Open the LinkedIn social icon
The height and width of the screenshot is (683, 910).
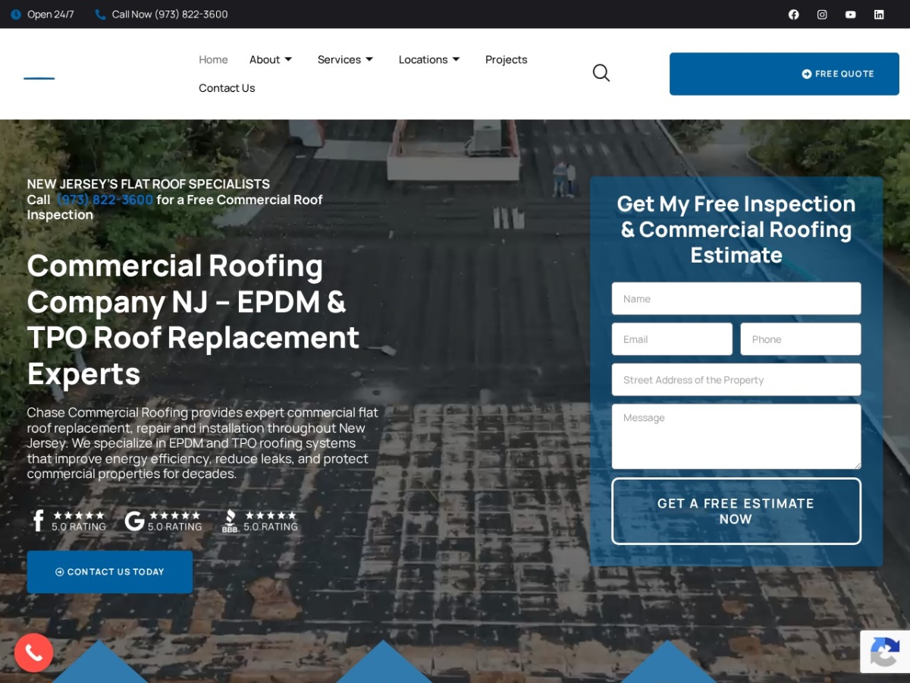point(879,14)
